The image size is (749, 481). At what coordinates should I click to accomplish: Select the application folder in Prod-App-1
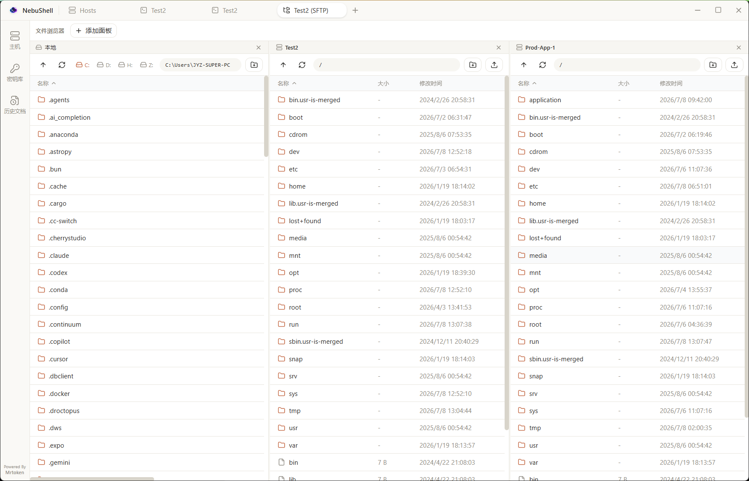coord(627,100)
